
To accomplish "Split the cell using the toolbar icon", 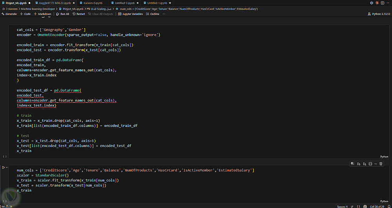I will tap(370, 164).
